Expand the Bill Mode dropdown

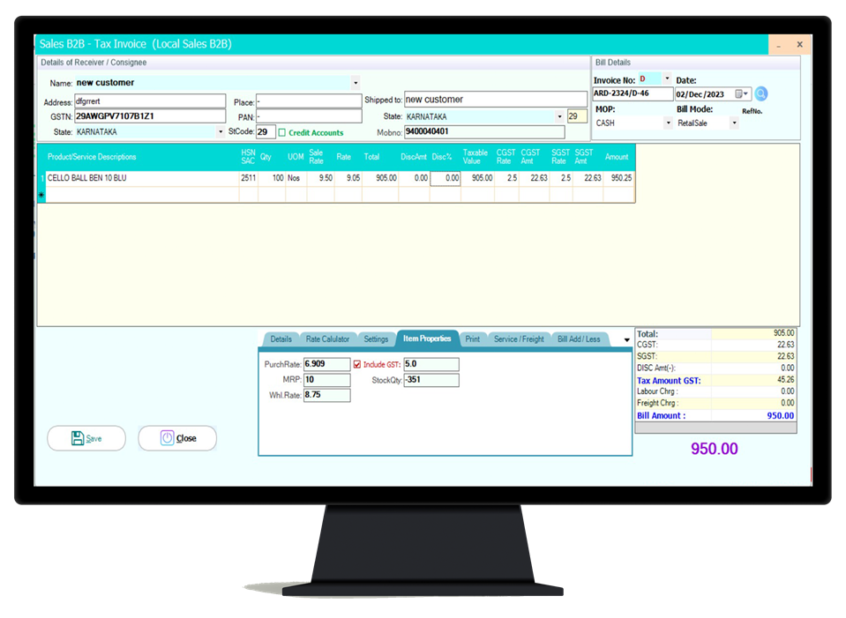coord(733,123)
